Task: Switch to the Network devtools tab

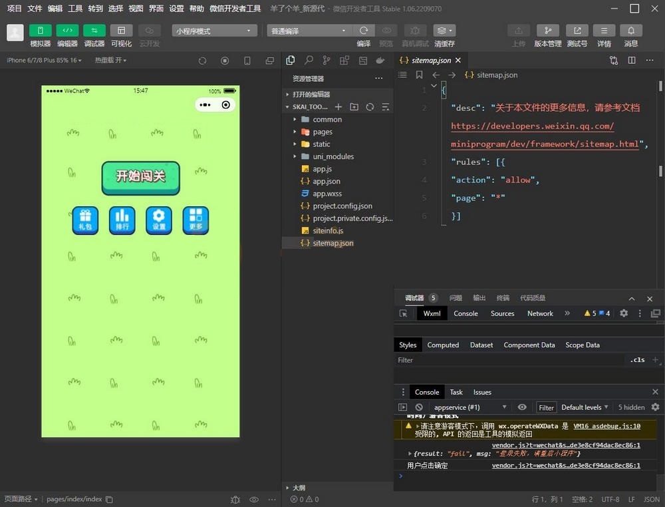Action: coord(540,313)
